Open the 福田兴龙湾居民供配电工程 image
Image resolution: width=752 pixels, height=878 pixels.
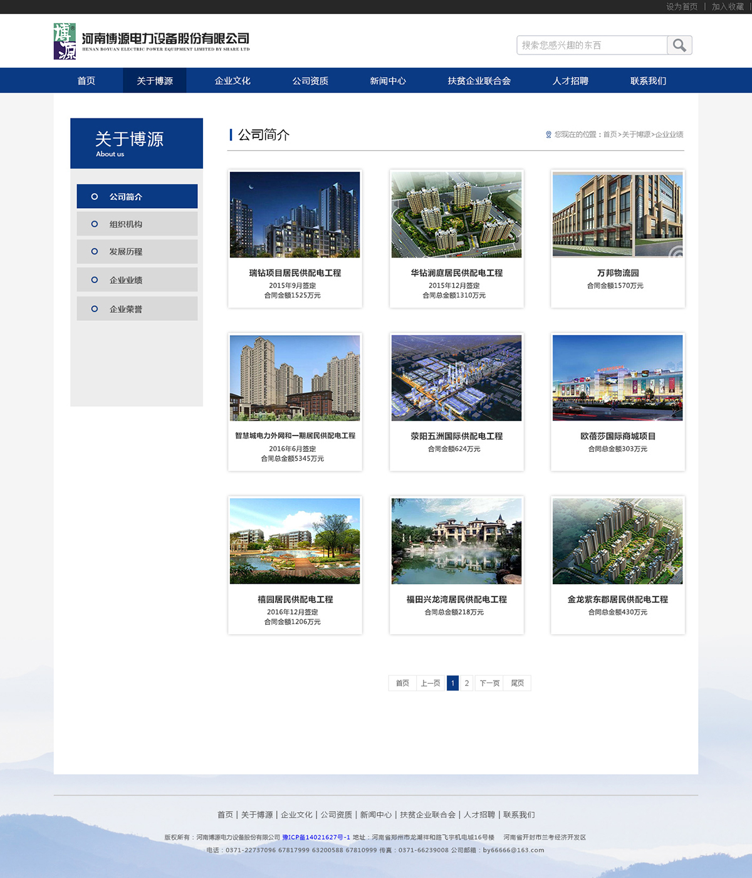[456, 541]
